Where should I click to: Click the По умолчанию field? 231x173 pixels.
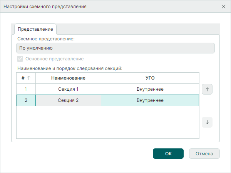(115, 48)
